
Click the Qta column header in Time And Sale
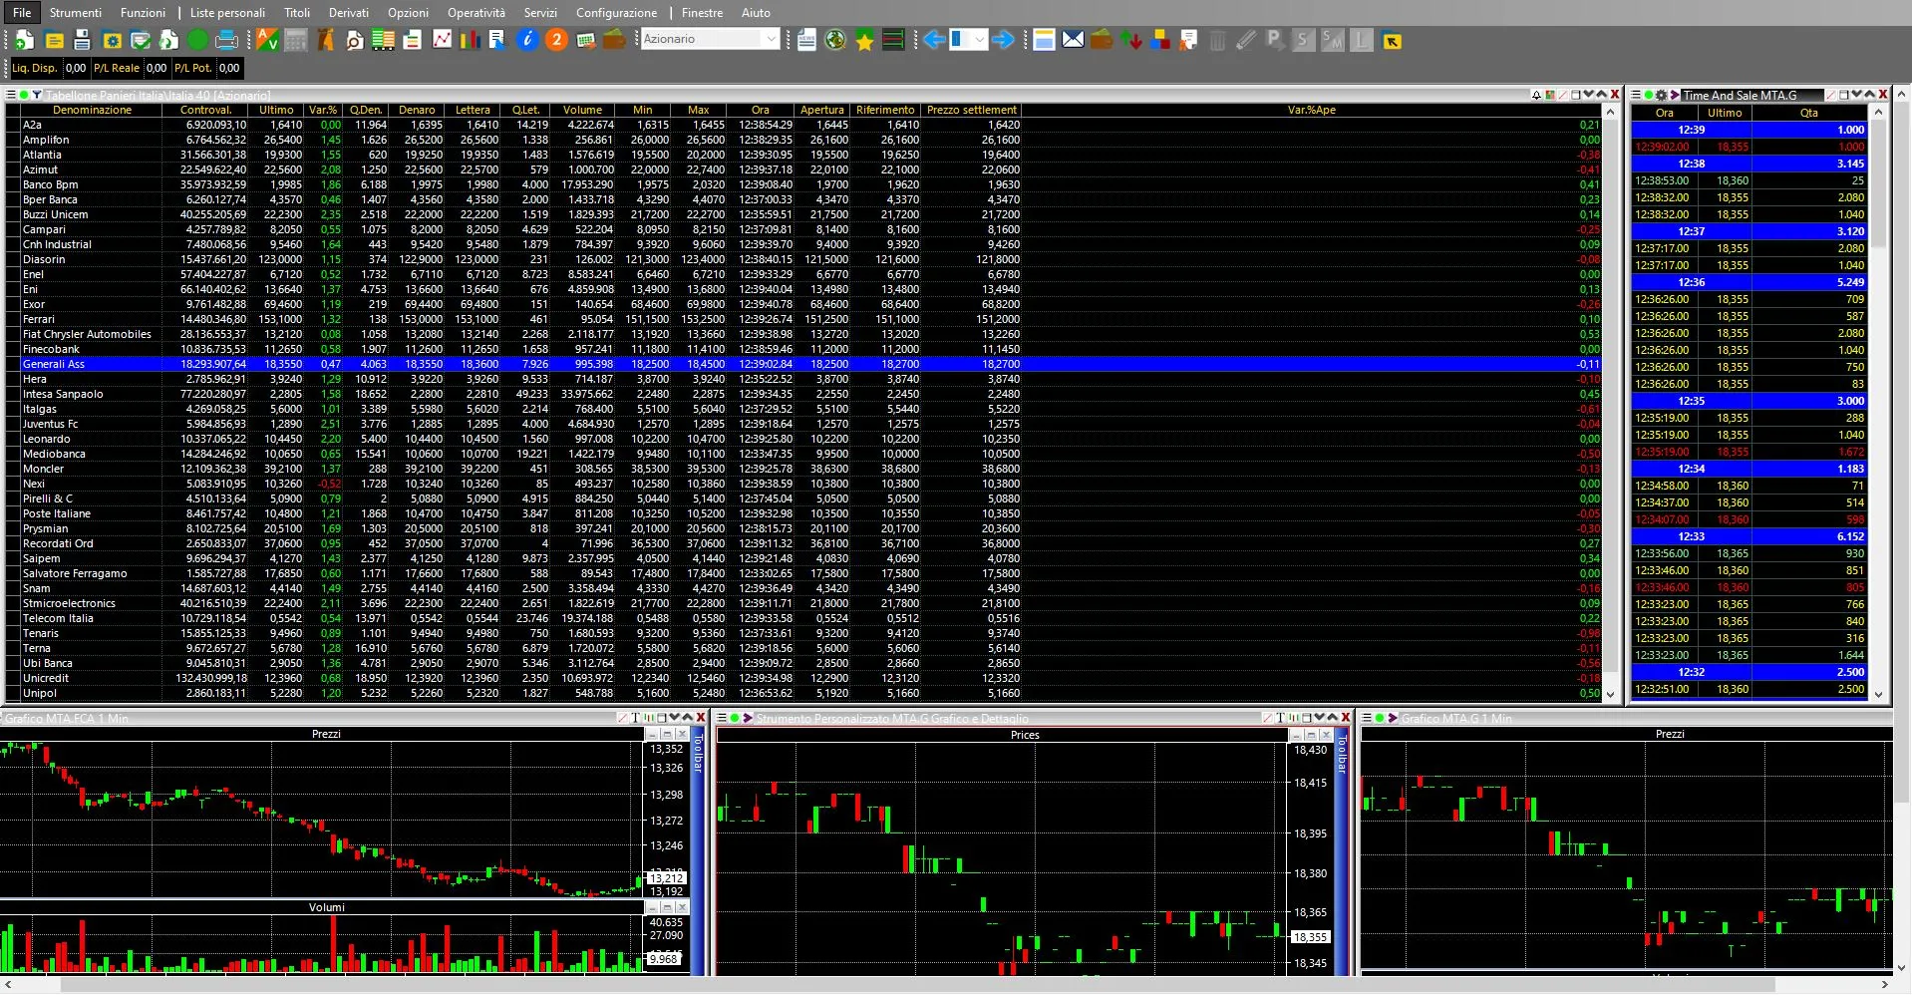[x=1808, y=113]
